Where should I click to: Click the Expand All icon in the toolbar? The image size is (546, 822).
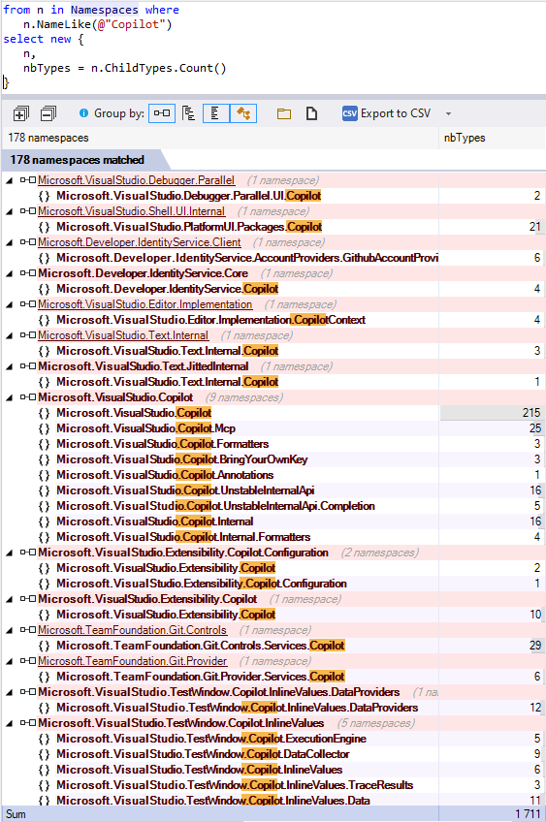[x=20, y=113]
